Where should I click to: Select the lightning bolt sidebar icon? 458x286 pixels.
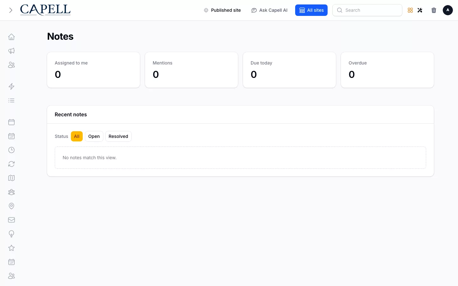(11, 86)
